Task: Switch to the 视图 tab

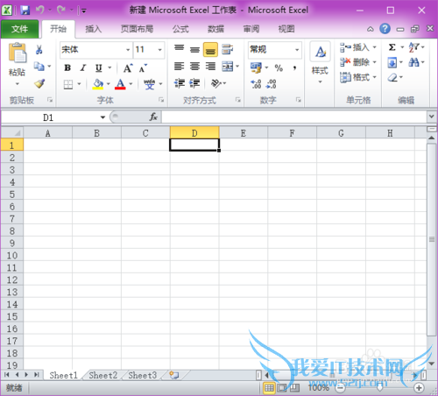Action: tap(286, 29)
